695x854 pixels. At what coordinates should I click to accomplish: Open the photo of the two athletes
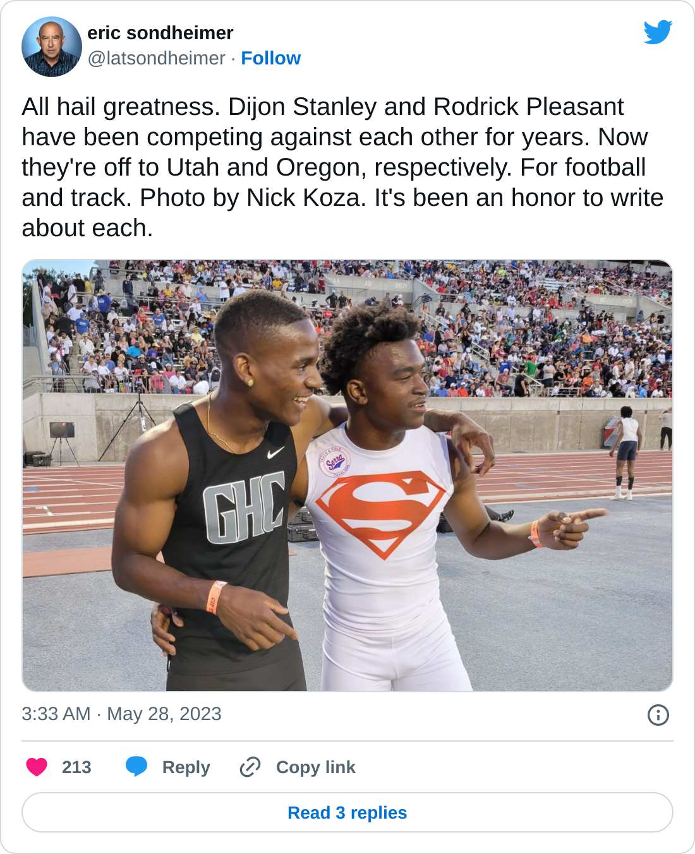347,476
